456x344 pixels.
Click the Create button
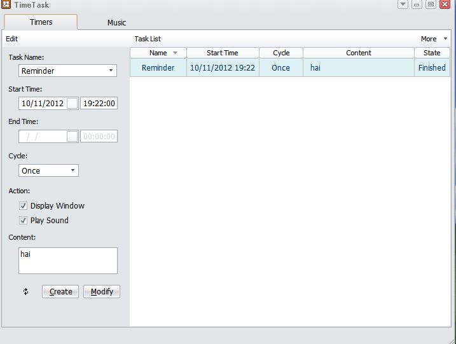[x=60, y=291]
